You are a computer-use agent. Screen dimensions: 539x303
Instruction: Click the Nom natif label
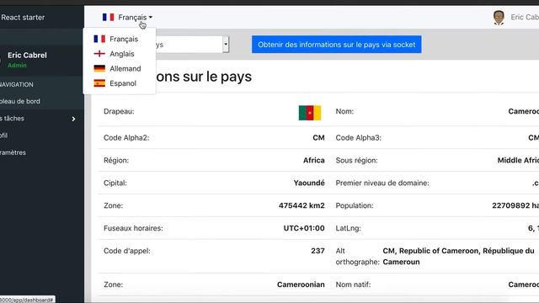point(353,284)
